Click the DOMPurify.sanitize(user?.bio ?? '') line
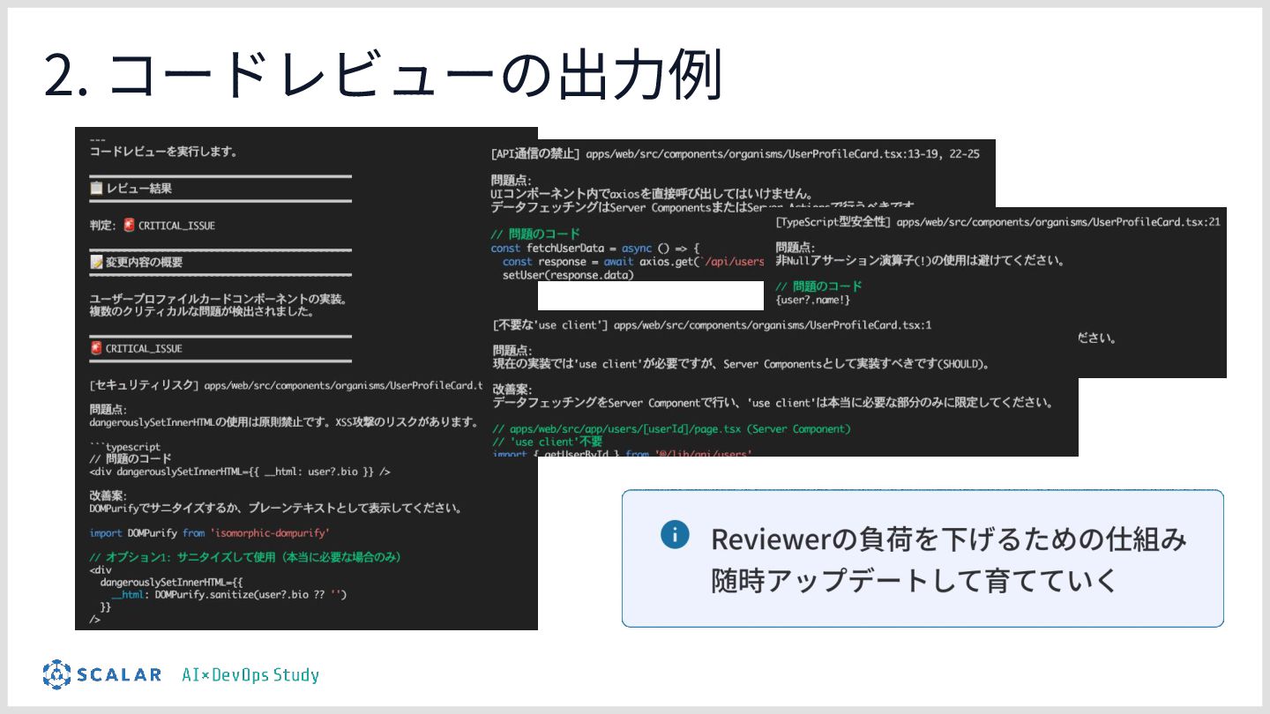Screen dimensions: 1270x714 pos(228,595)
